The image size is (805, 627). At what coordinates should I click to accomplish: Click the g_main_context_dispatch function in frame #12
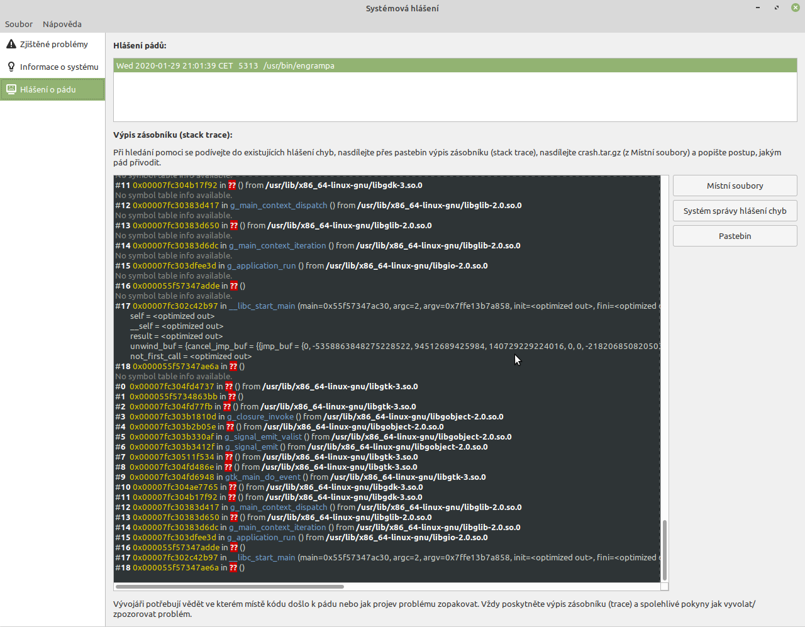tap(279, 205)
